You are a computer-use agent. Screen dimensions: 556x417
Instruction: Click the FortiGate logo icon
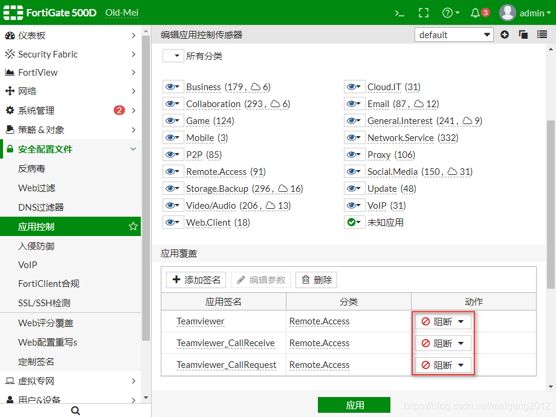tap(13, 13)
